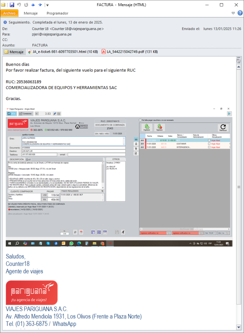Click the signature name 'Counter18'
244x333 pixels.
[18, 264]
